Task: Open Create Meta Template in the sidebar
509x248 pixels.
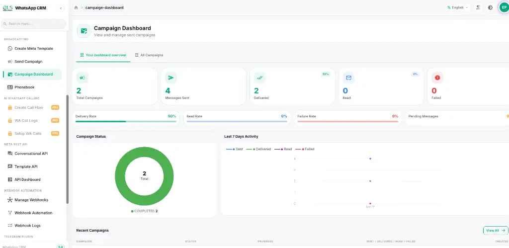Action: 32,48
